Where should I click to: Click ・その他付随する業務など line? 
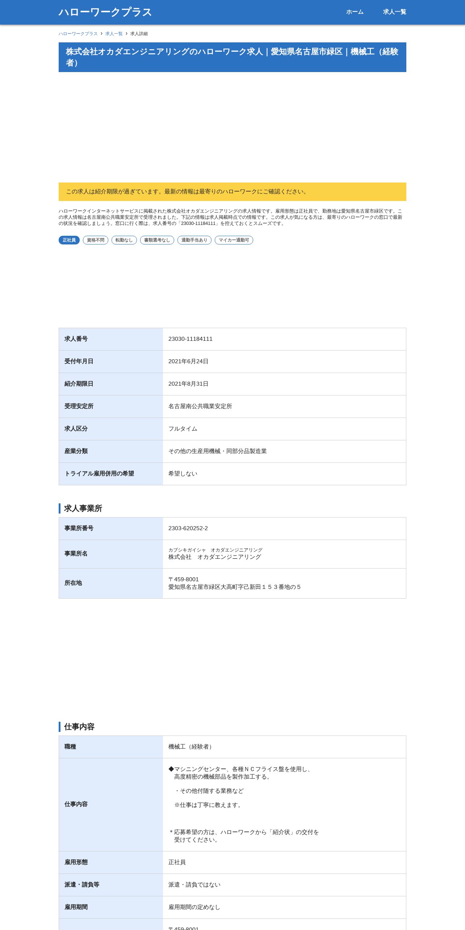[209, 791]
